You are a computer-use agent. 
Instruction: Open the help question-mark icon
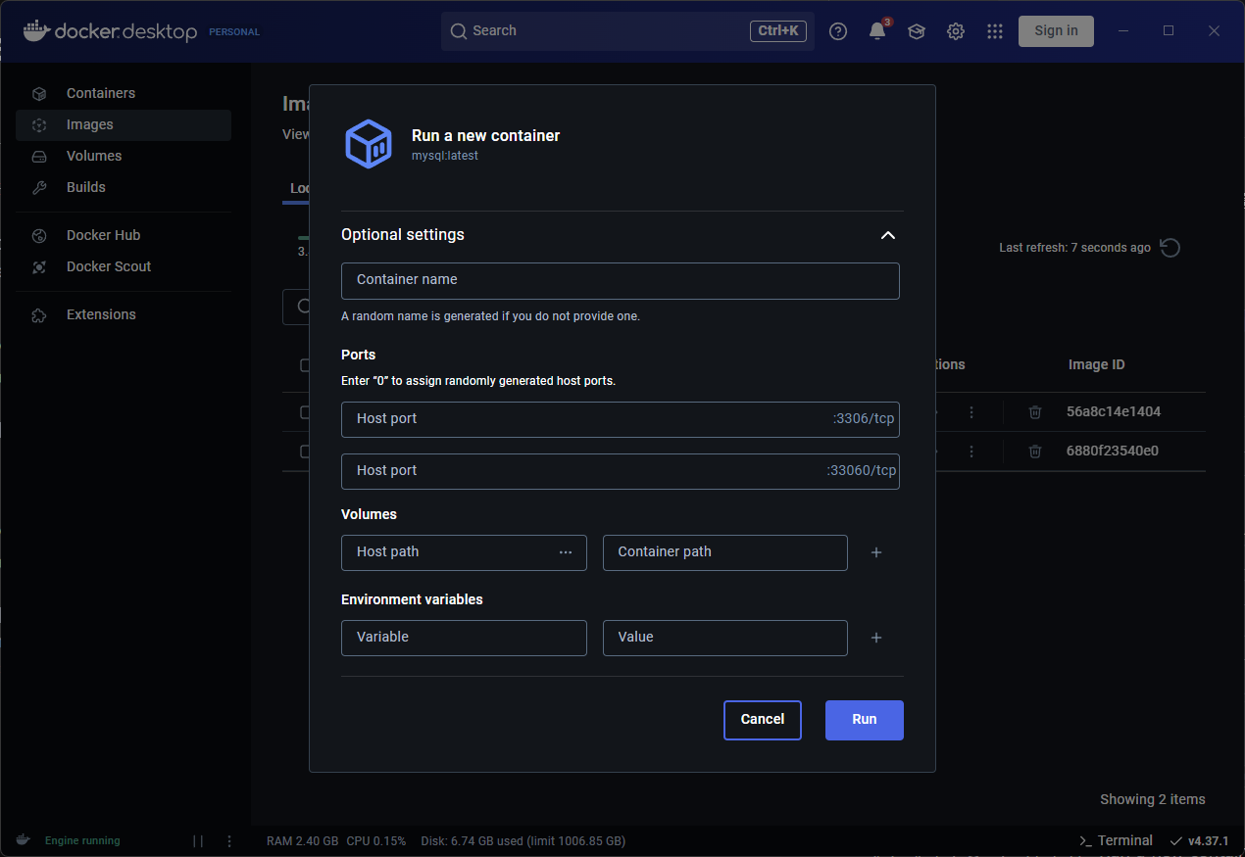click(x=838, y=31)
